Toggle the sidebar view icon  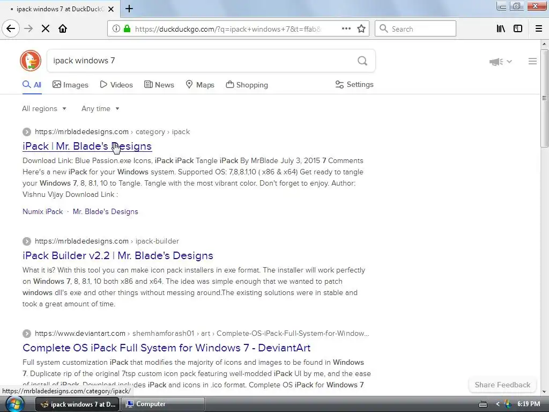pyautogui.click(x=518, y=29)
